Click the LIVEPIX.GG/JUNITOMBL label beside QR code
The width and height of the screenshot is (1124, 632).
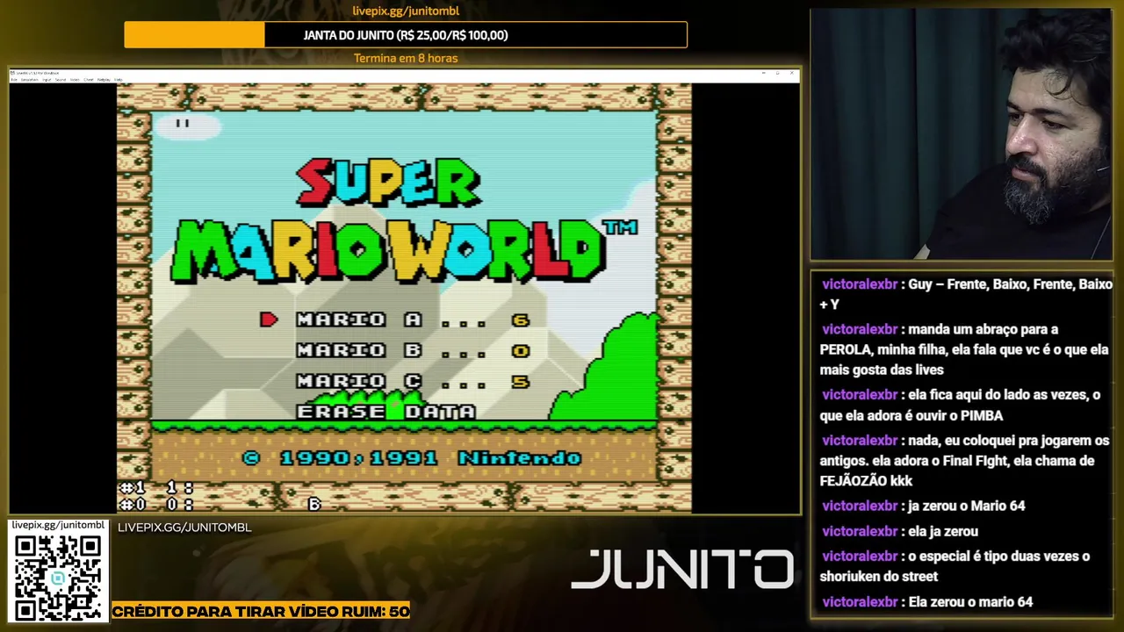[184, 528]
